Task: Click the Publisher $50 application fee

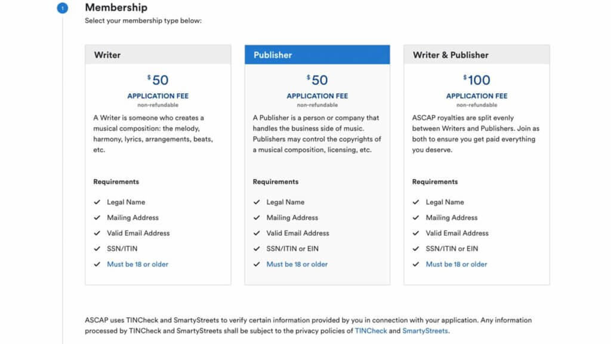Action: 317,80
